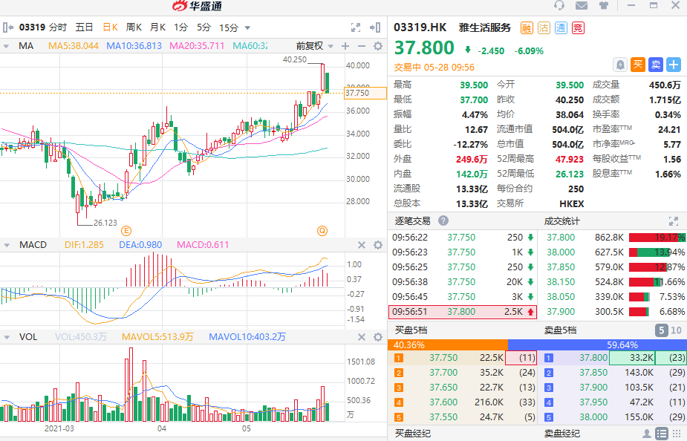Image resolution: width=687 pixels, height=441 pixels.
Task: Switch to 分时 intraday chart tab
Action: (58, 27)
